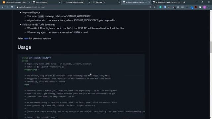Close the active actions/checkout tab
The width and height of the screenshot is (212, 119).
(149, 2)
